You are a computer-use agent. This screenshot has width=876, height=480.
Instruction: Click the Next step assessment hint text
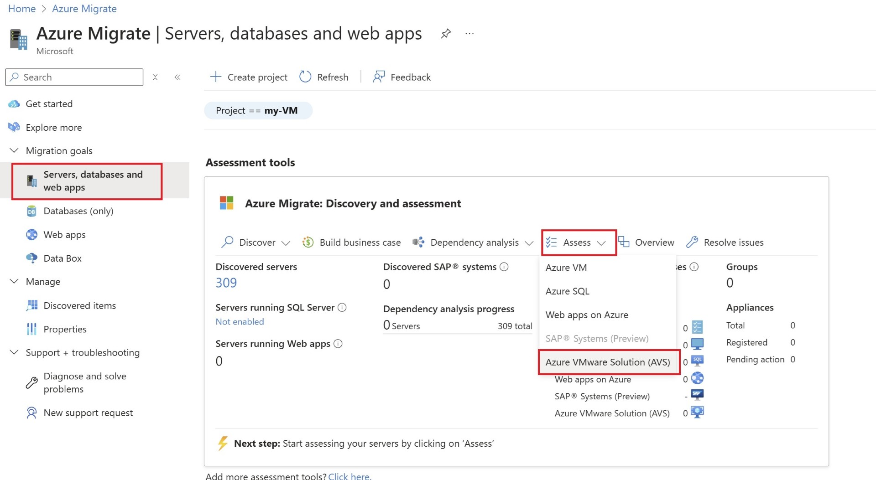coord(364,444)
